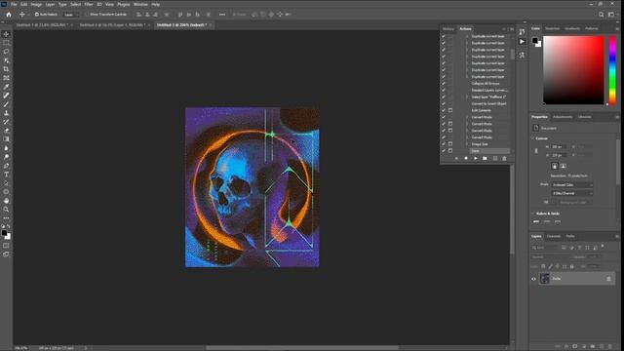The width and height of the screenshot is (624, 351).
Task: Select the Horizontal Type tool
Action: tap(6, 175)
